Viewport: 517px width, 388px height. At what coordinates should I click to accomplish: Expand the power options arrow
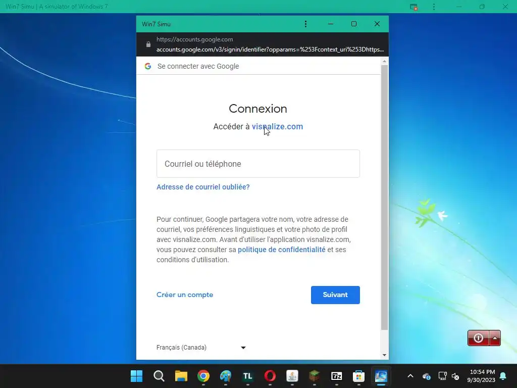[x=495, y=338]
